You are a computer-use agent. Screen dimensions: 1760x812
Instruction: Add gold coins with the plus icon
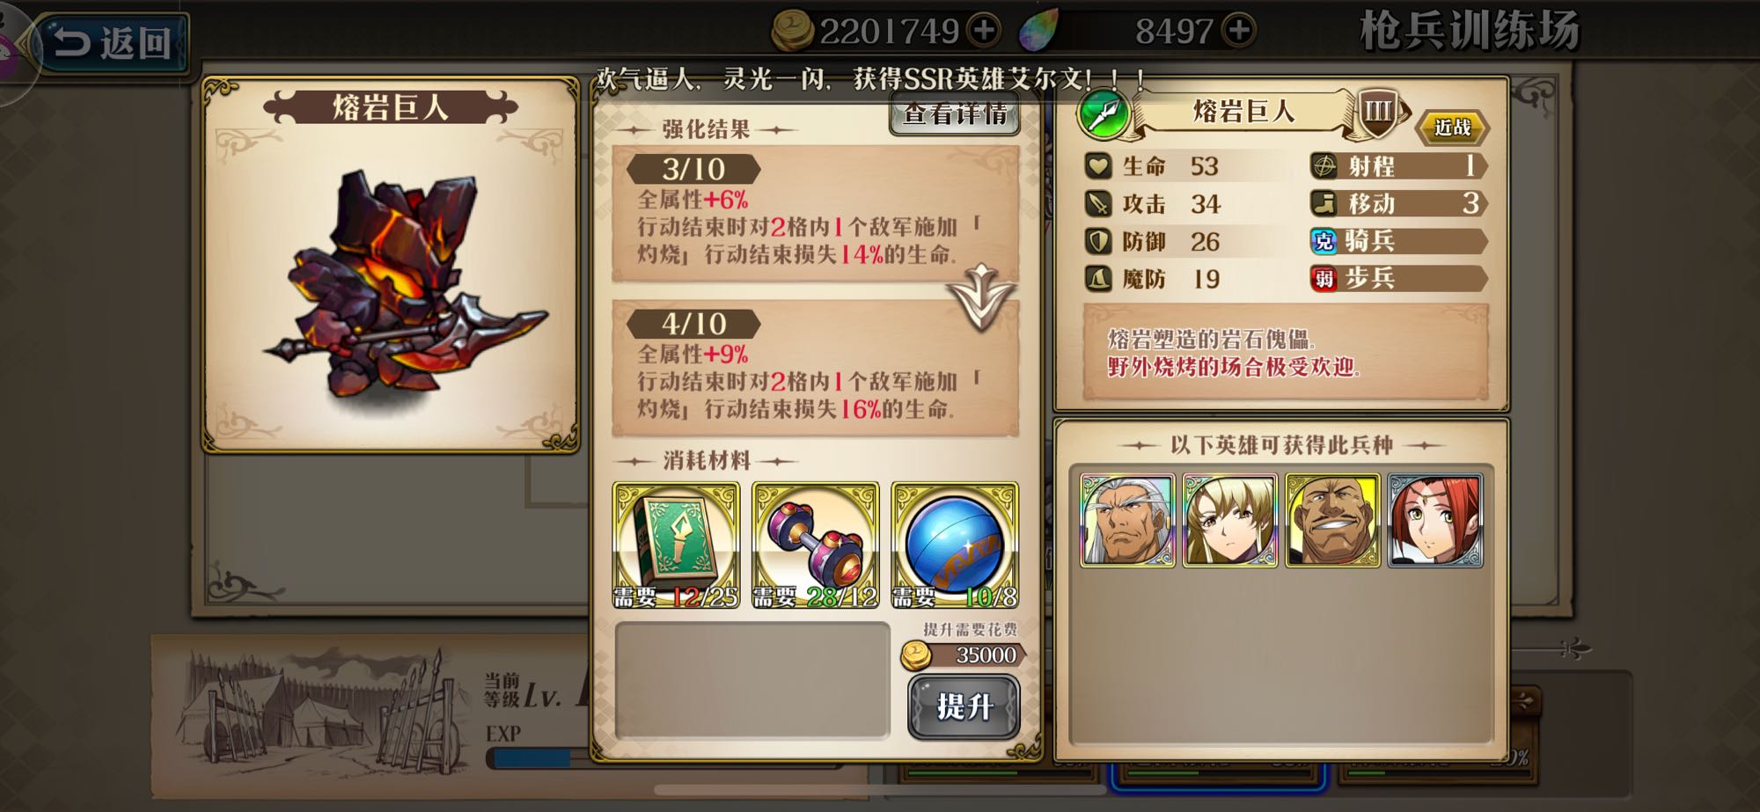pos(983,31)
